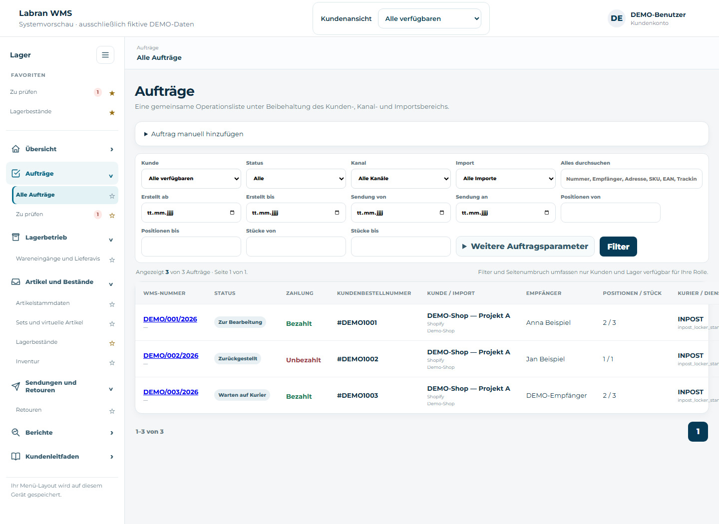Open the Kanal filter dropdown

point(401,179)
